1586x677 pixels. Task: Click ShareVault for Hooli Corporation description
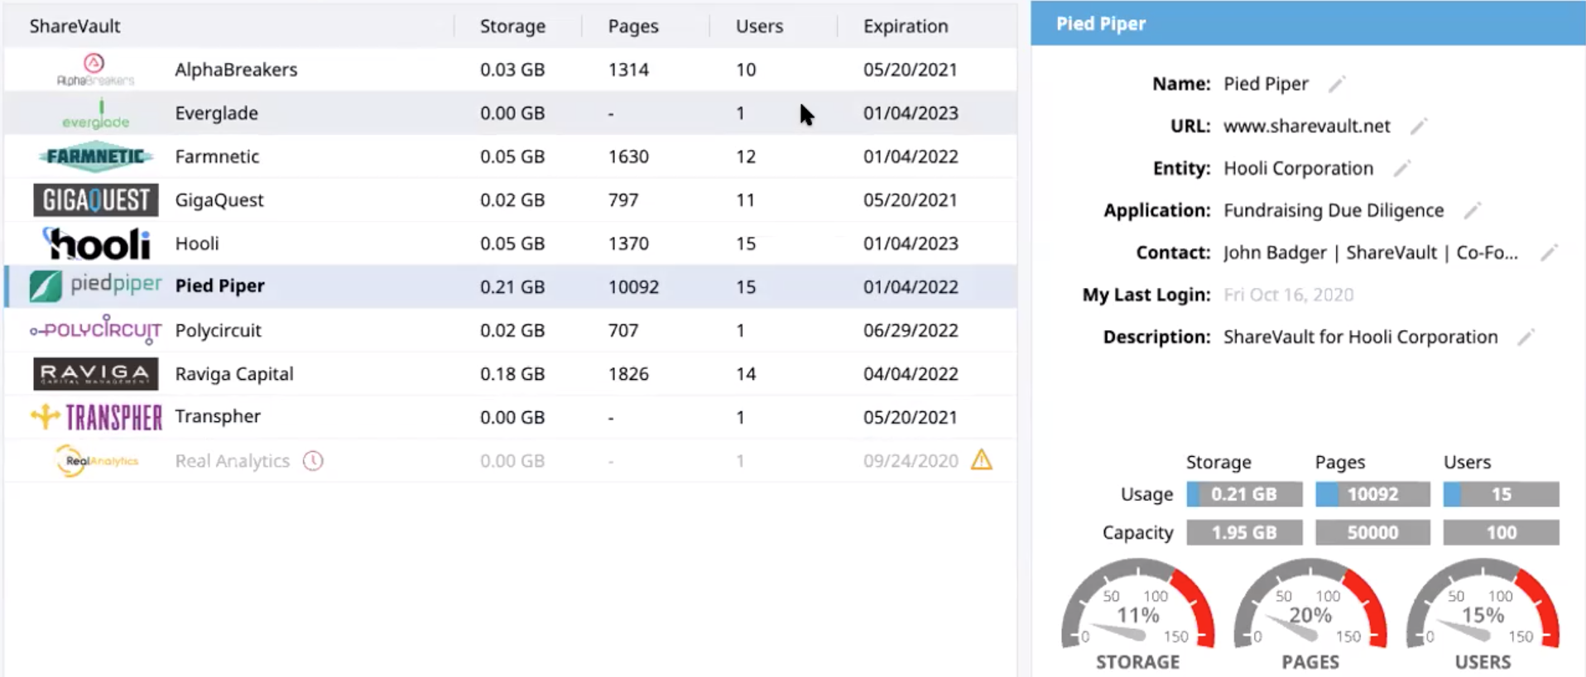(1360, 337)
